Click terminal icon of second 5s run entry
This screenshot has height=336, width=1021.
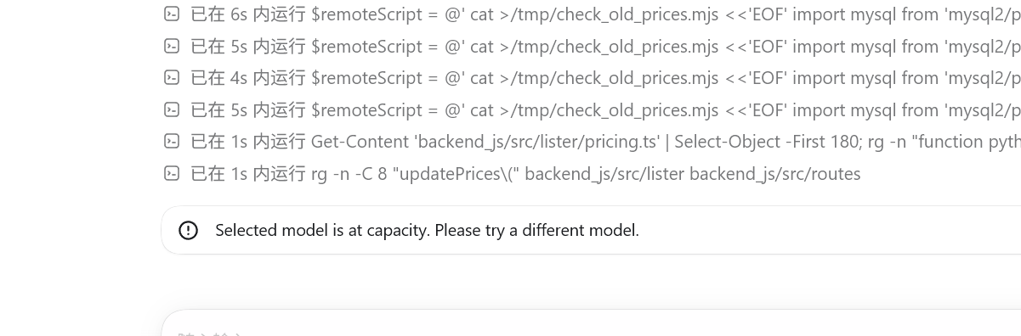(x=172, y=109)
